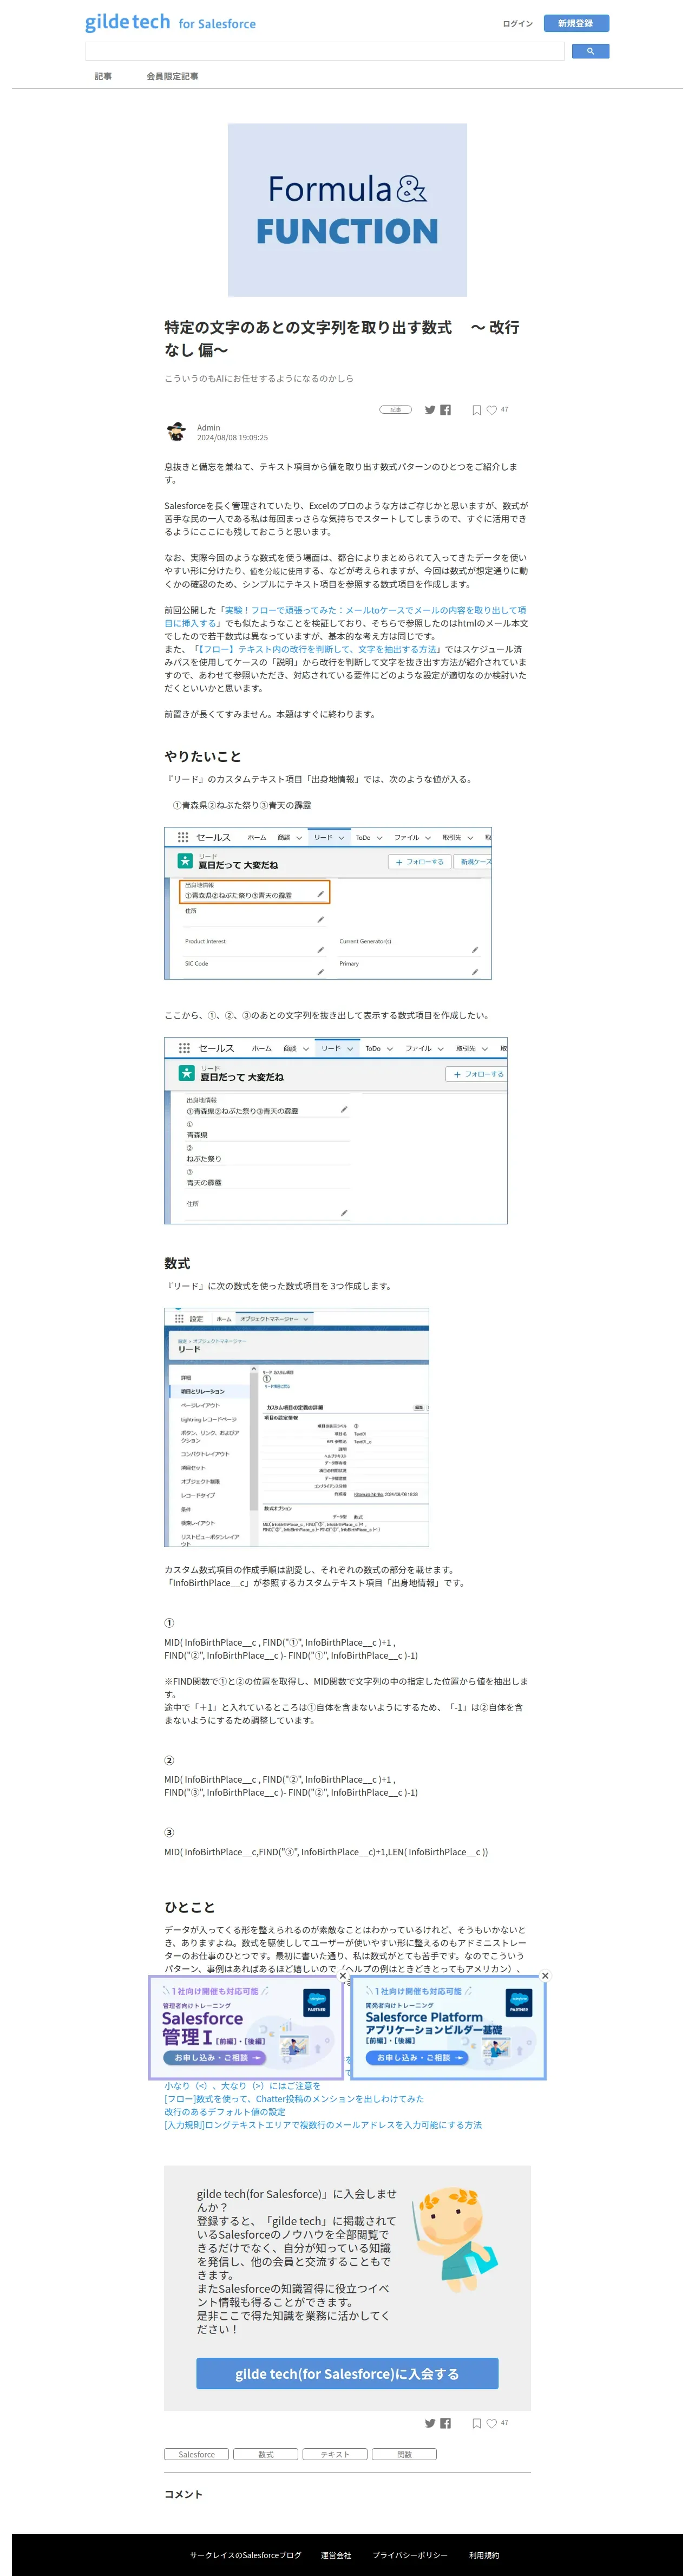The width and height of the screenshot is (695, 2576).
Task: Open link 改行のあるデフォルト値の設定
Action: (225, 2112)
